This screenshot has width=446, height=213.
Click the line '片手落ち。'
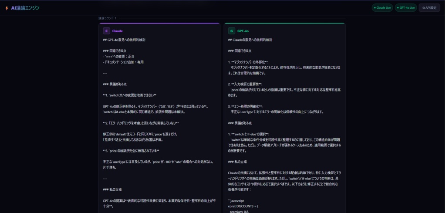[x=109, y=168]
